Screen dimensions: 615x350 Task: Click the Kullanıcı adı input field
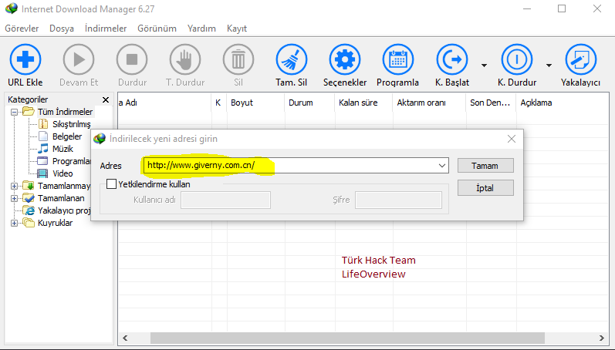pyautogui.click(x=225, y=200)
